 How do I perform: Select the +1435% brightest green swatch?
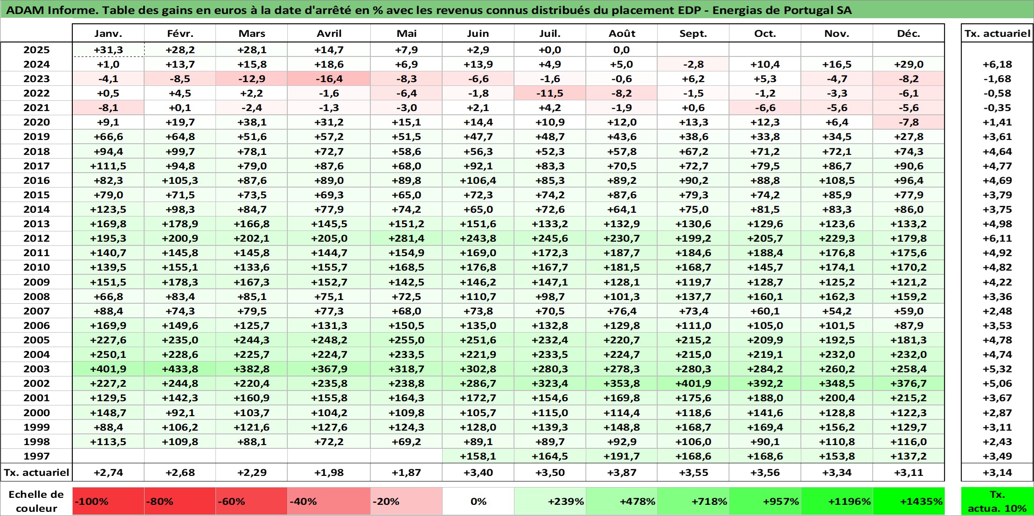[x=909, y=501]
